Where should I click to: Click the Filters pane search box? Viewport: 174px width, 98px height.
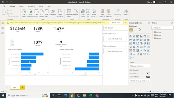[115, 28]
